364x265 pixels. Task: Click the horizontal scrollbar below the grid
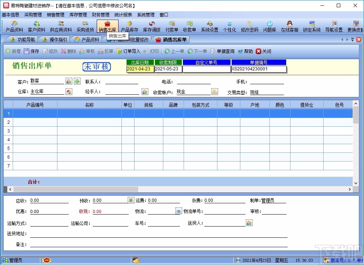pos(73,189)
